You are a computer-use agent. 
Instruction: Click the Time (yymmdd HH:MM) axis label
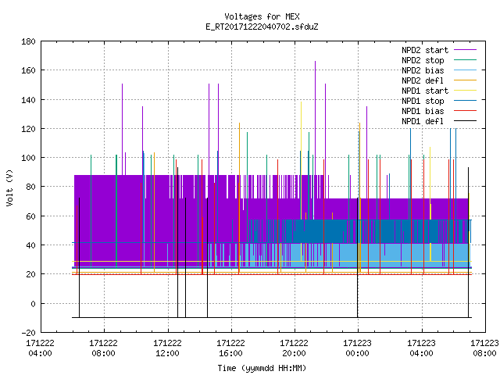tap(262, 368)
